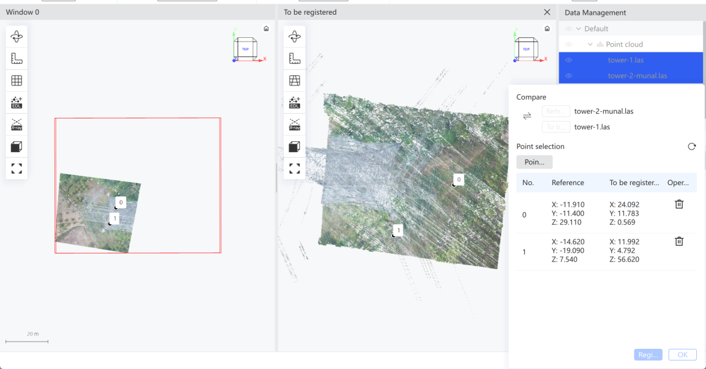
Task: Click To be registered value X: 24.092
Action: point(624,205)
